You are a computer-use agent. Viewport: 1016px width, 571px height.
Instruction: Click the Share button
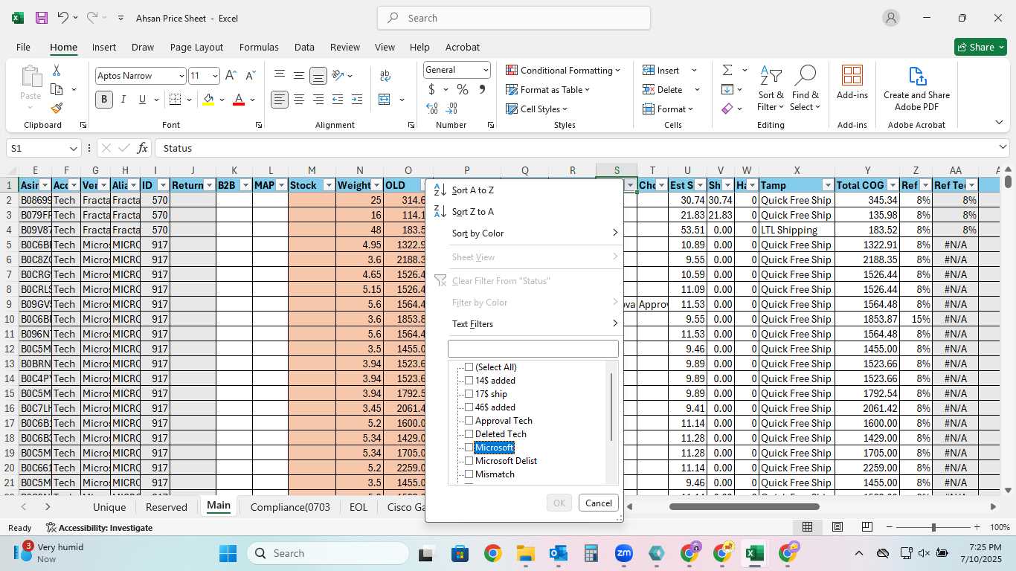[980, 47]
